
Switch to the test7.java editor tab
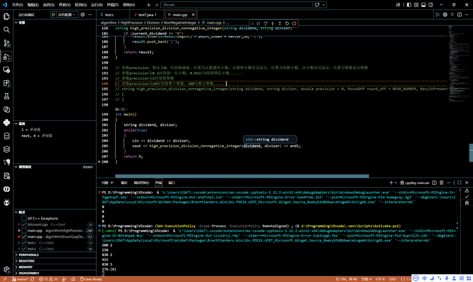147,14
